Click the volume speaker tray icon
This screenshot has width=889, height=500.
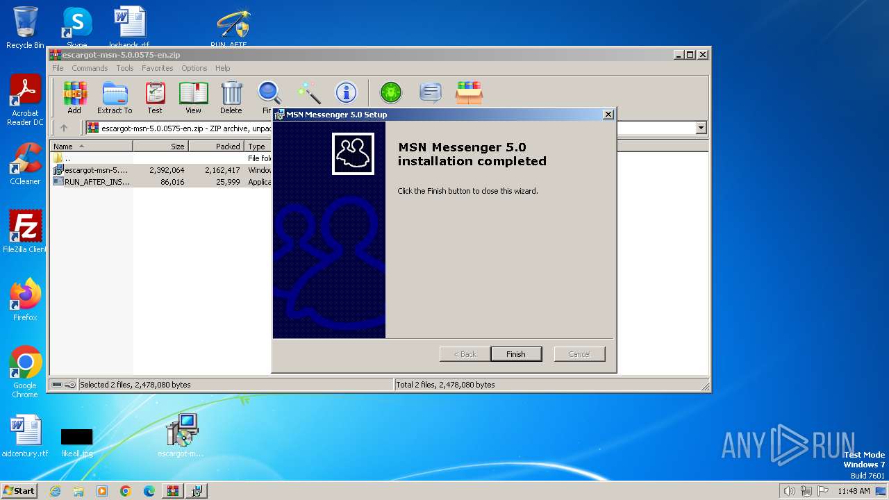[789, 491]
